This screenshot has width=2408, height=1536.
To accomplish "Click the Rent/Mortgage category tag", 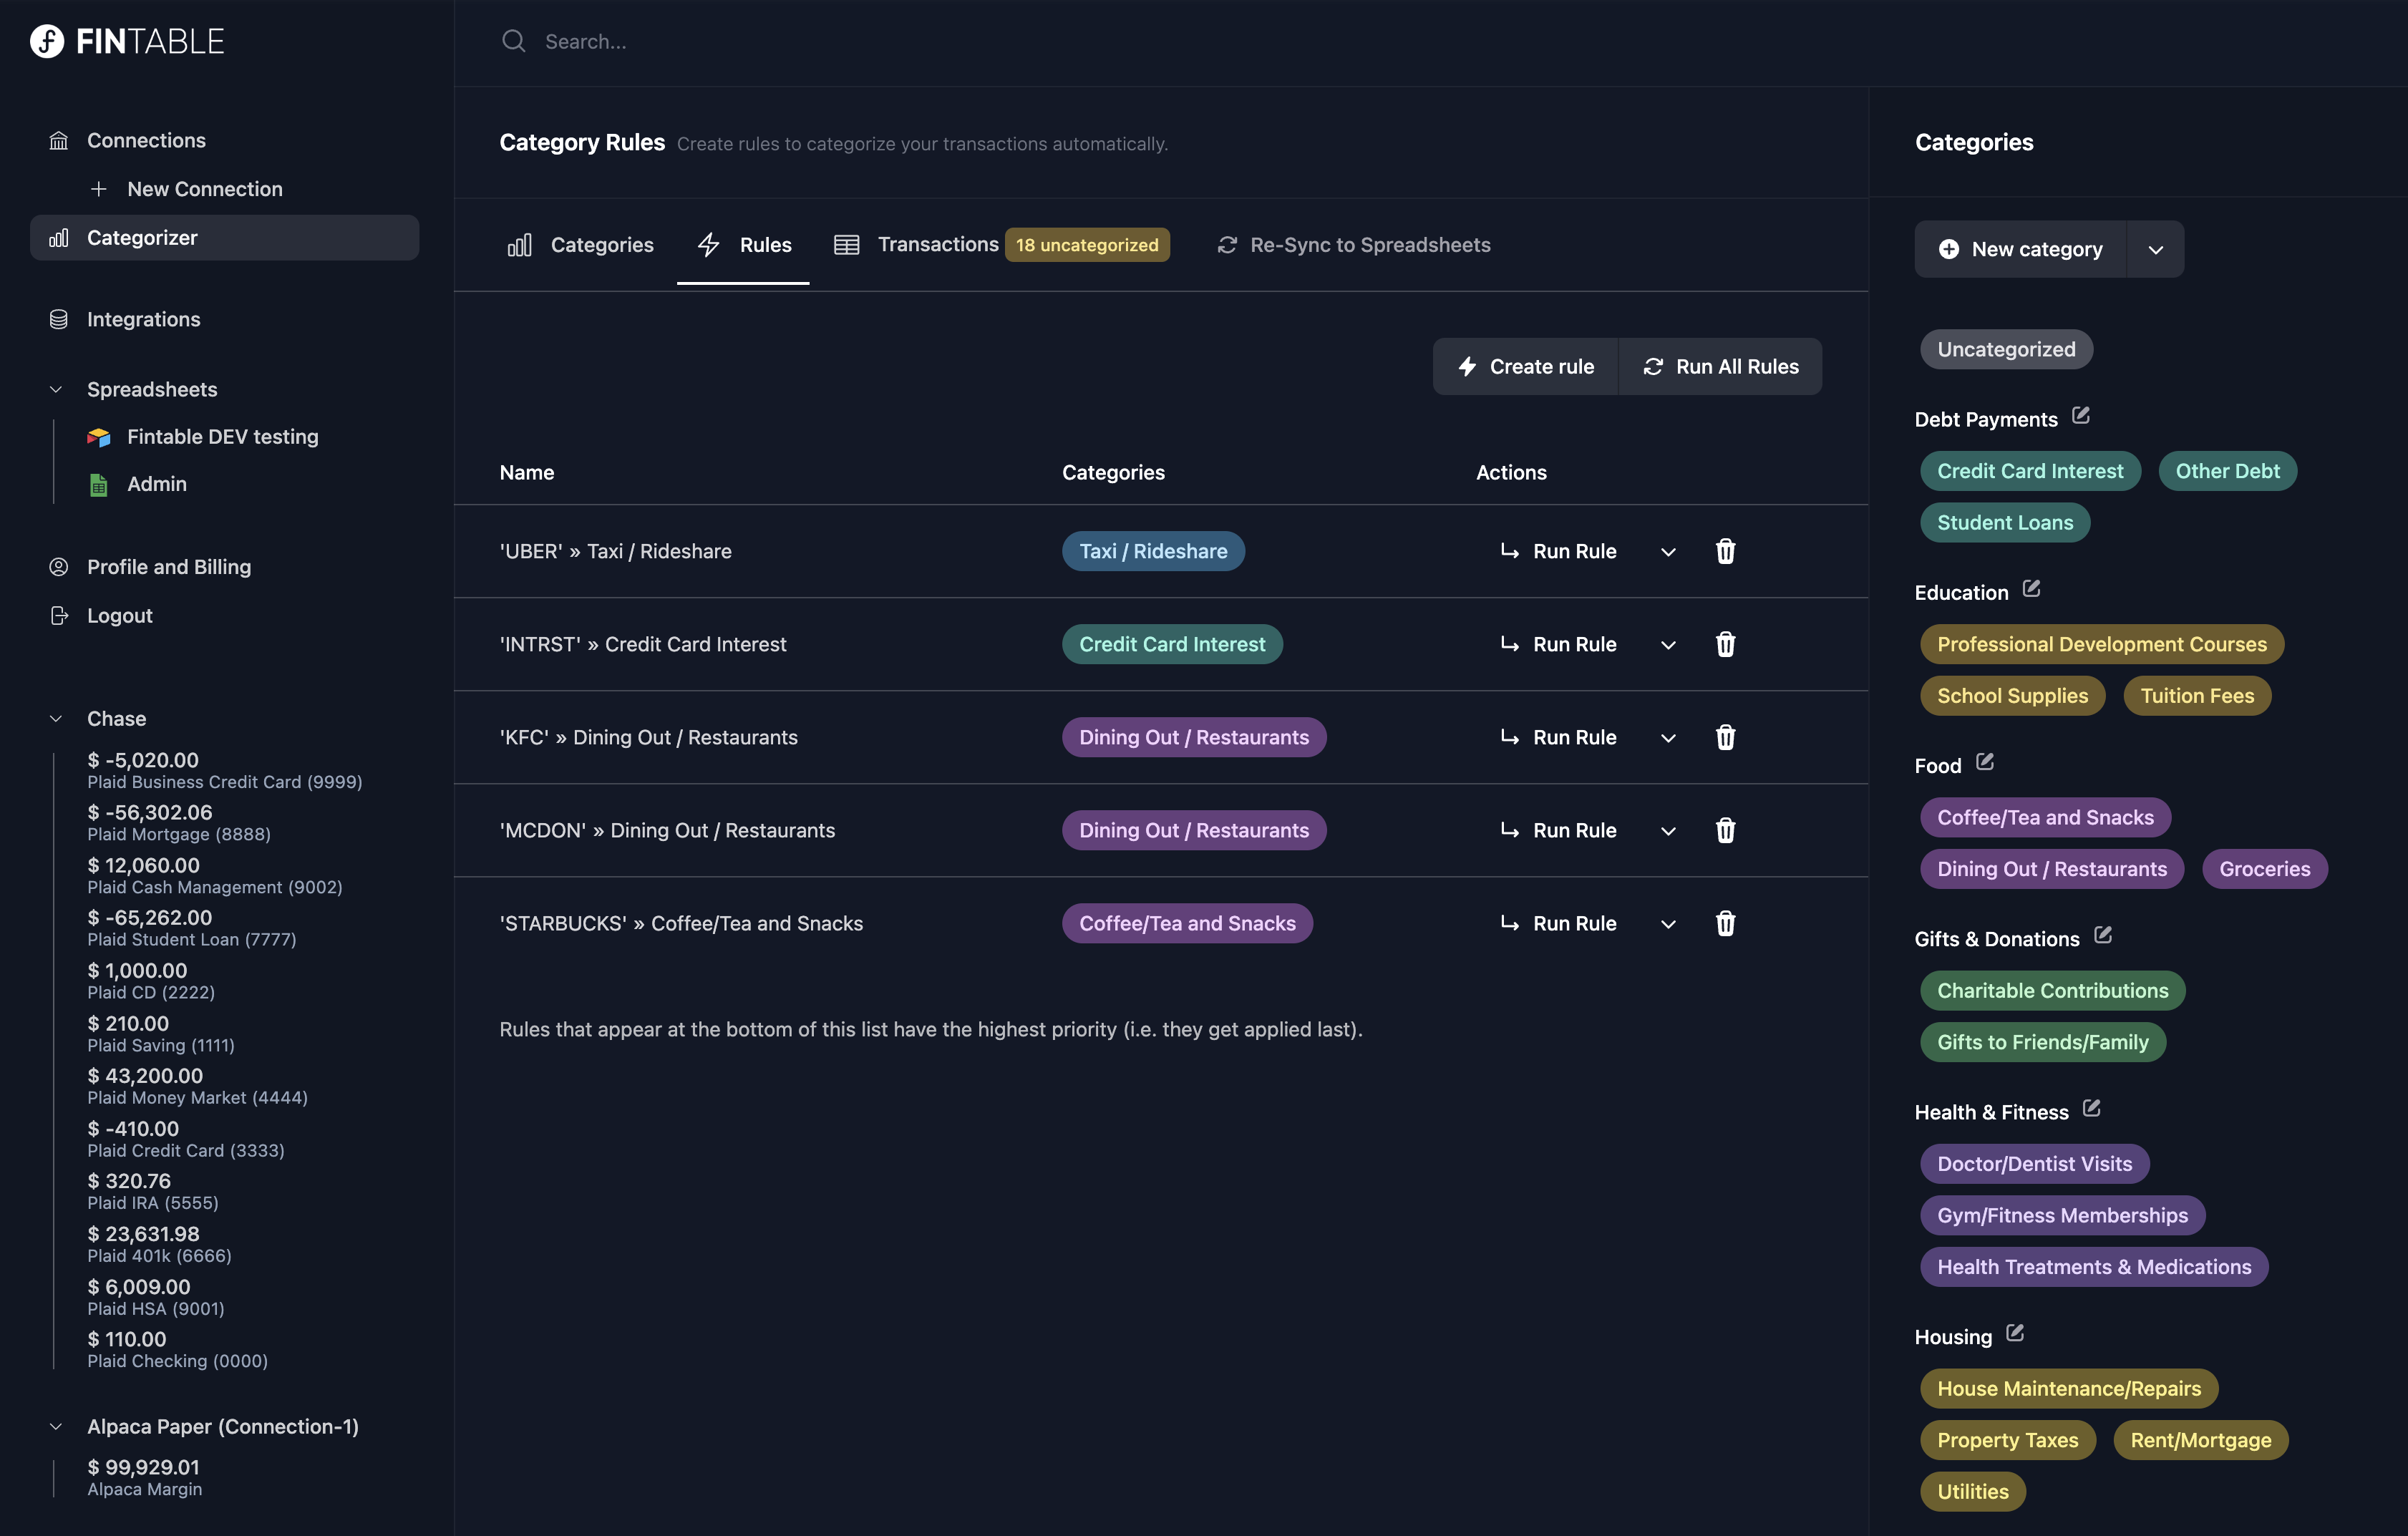I will [x=2200, y=1440].
